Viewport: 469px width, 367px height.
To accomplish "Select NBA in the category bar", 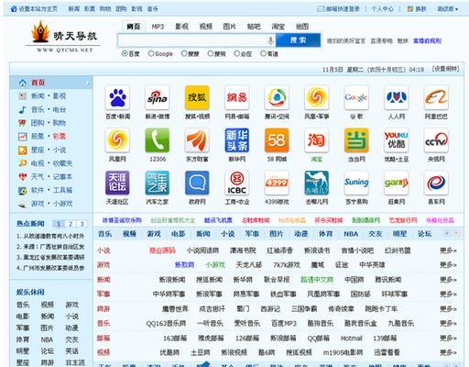I will [x=351, y=234].
